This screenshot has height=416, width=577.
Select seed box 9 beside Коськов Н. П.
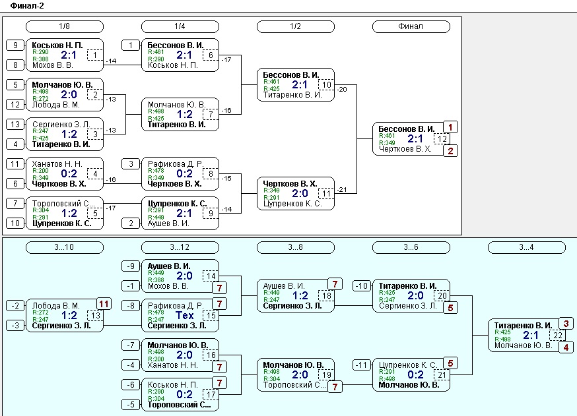(x=15, y=45)
